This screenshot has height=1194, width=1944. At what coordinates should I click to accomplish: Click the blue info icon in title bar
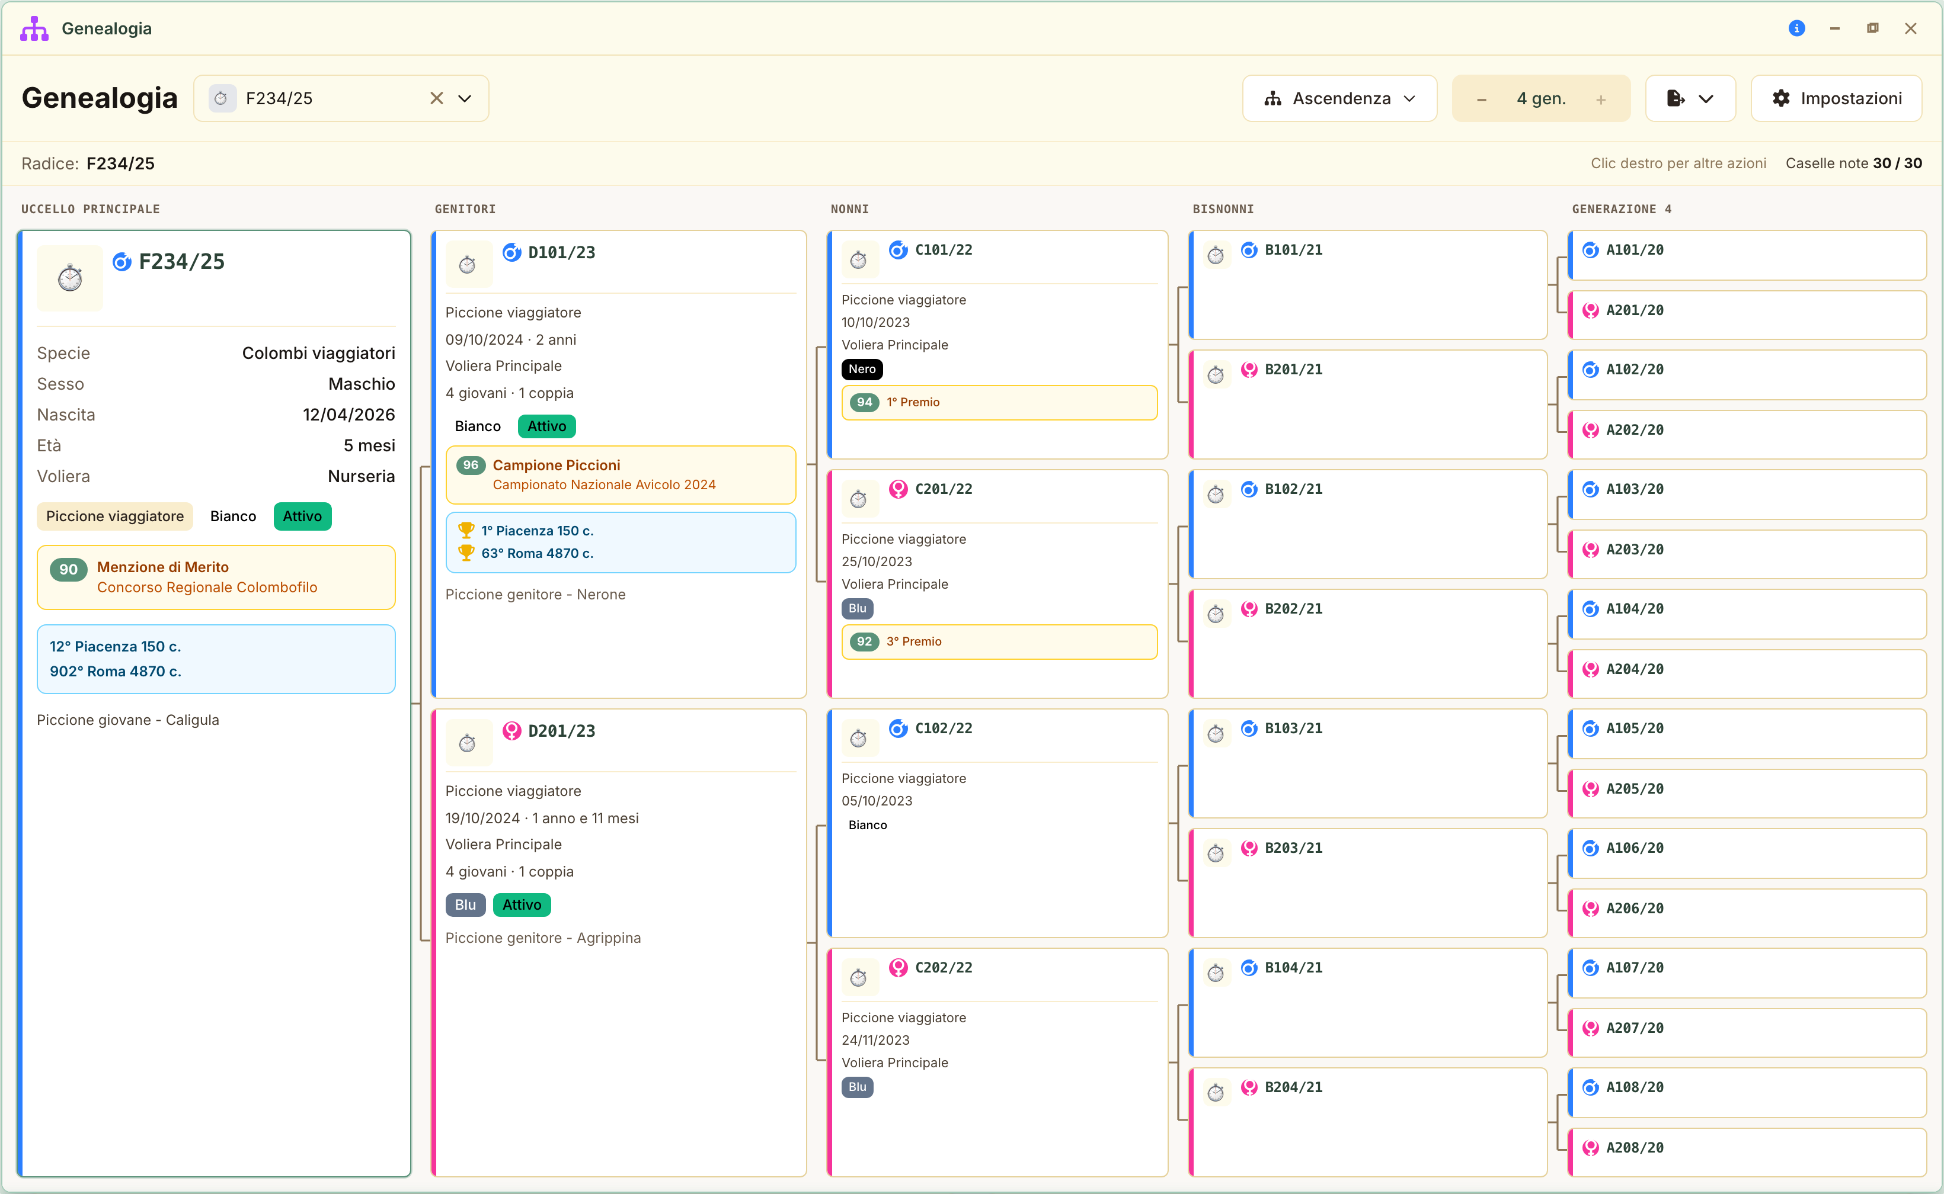[1796, 28]
